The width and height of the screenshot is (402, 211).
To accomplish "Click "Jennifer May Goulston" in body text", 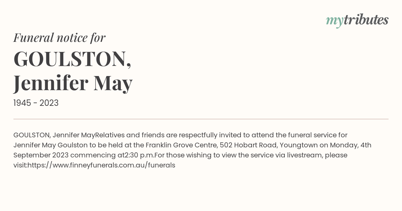I will [x=48, y=145].
